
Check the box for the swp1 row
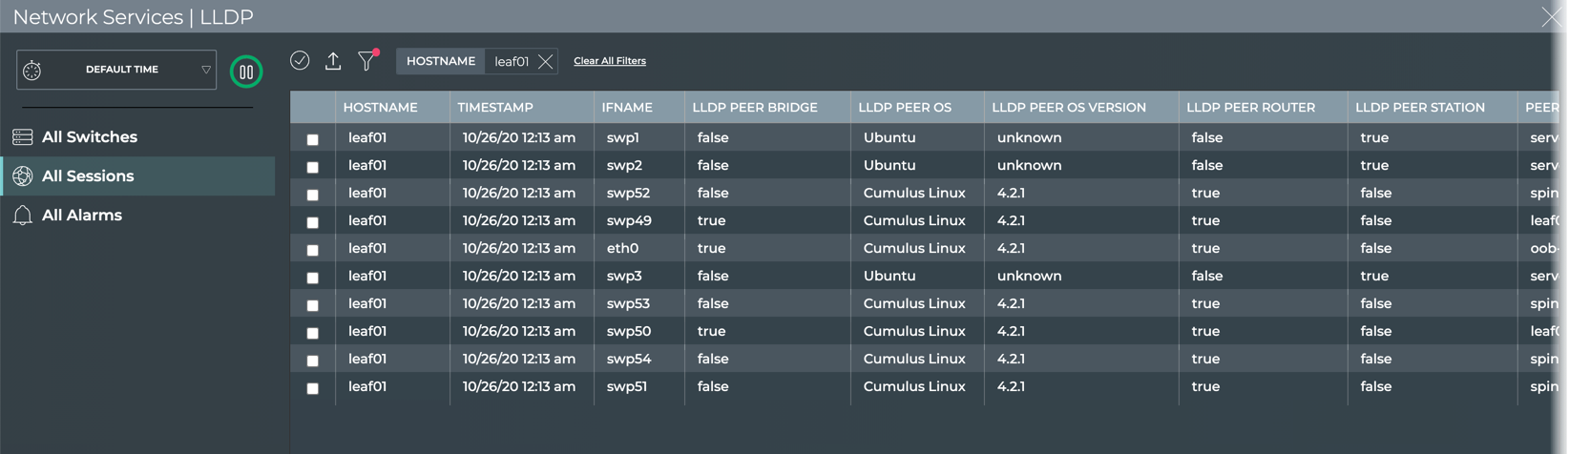point(312,139)
